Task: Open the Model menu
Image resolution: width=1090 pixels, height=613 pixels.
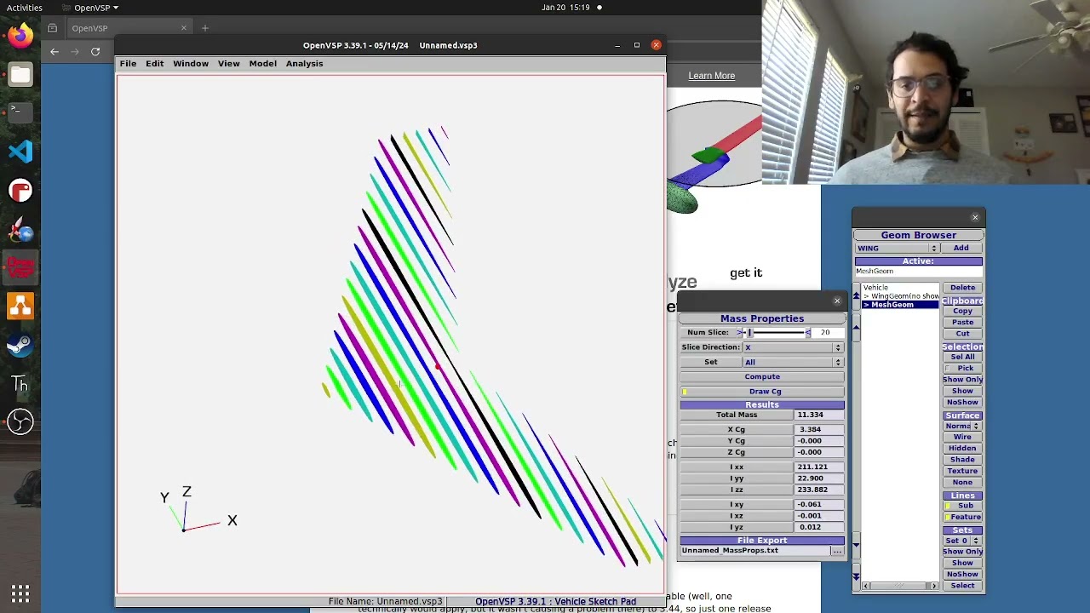Action: pos(262,64)
